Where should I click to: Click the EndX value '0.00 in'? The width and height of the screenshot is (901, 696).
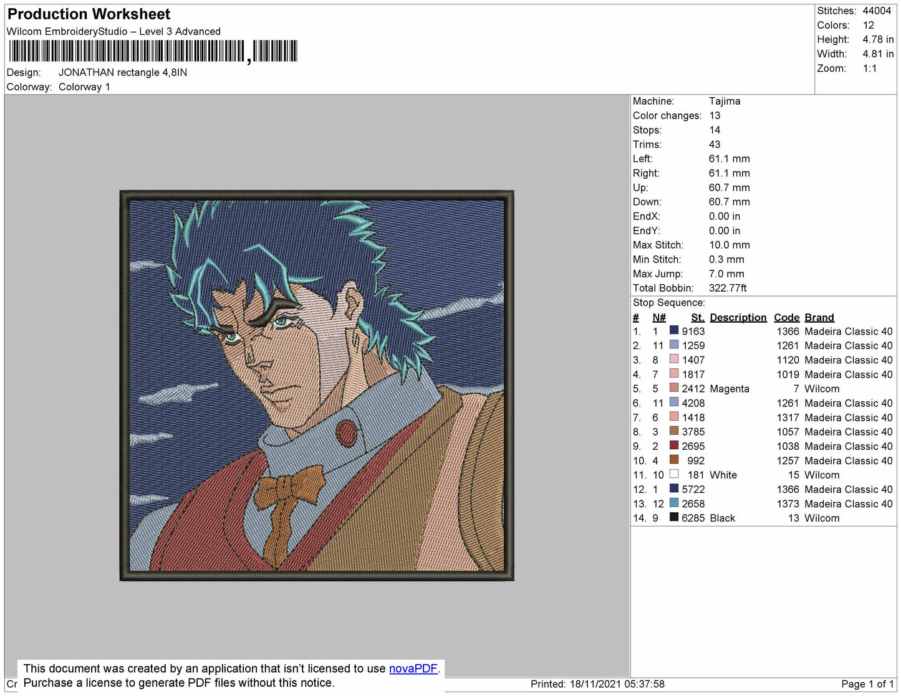pos(725,216)
